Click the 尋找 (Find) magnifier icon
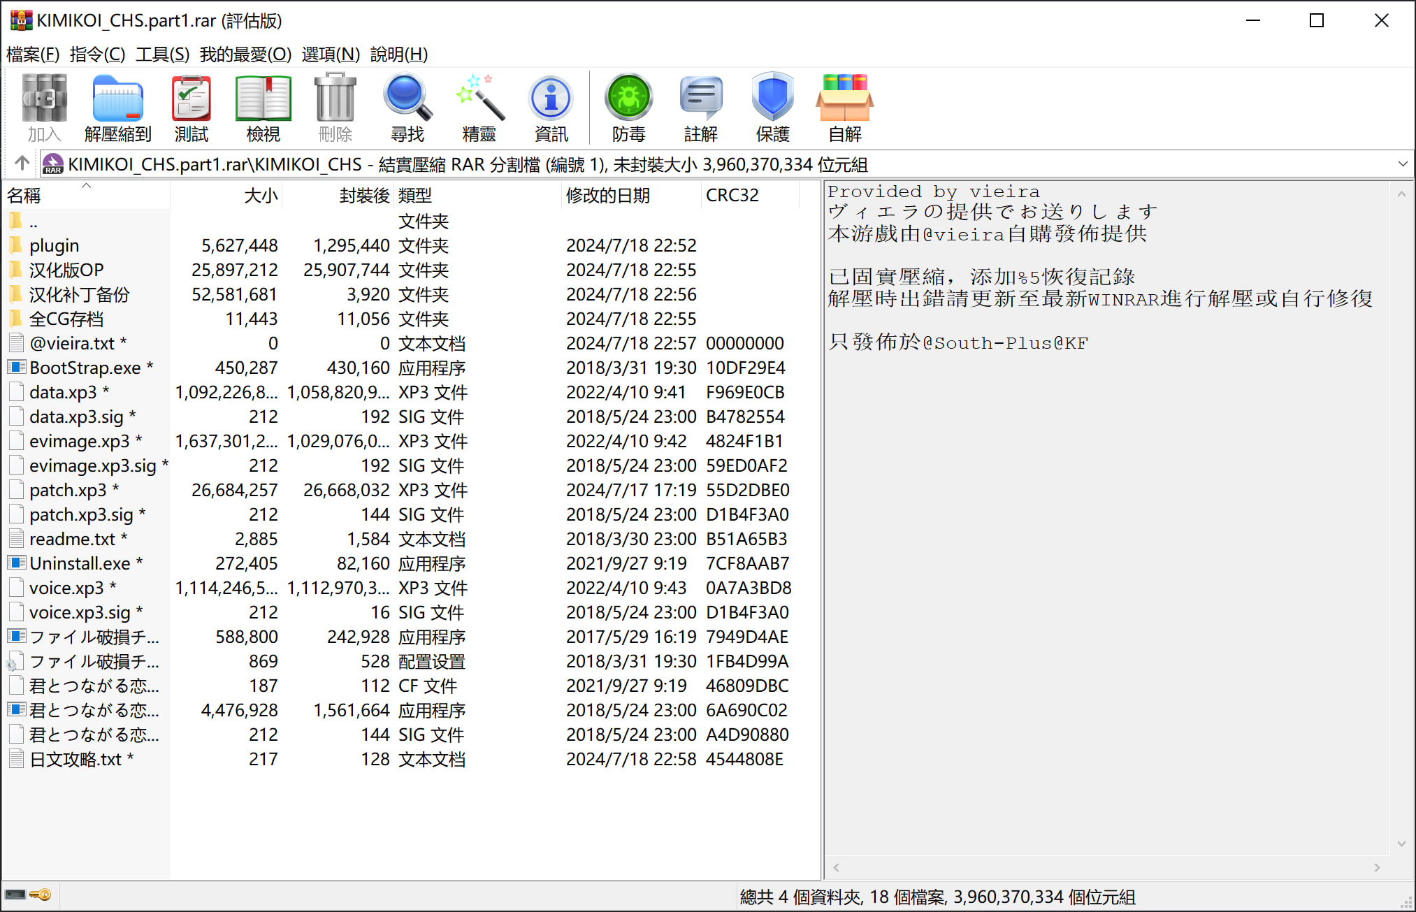 [407, 108]
